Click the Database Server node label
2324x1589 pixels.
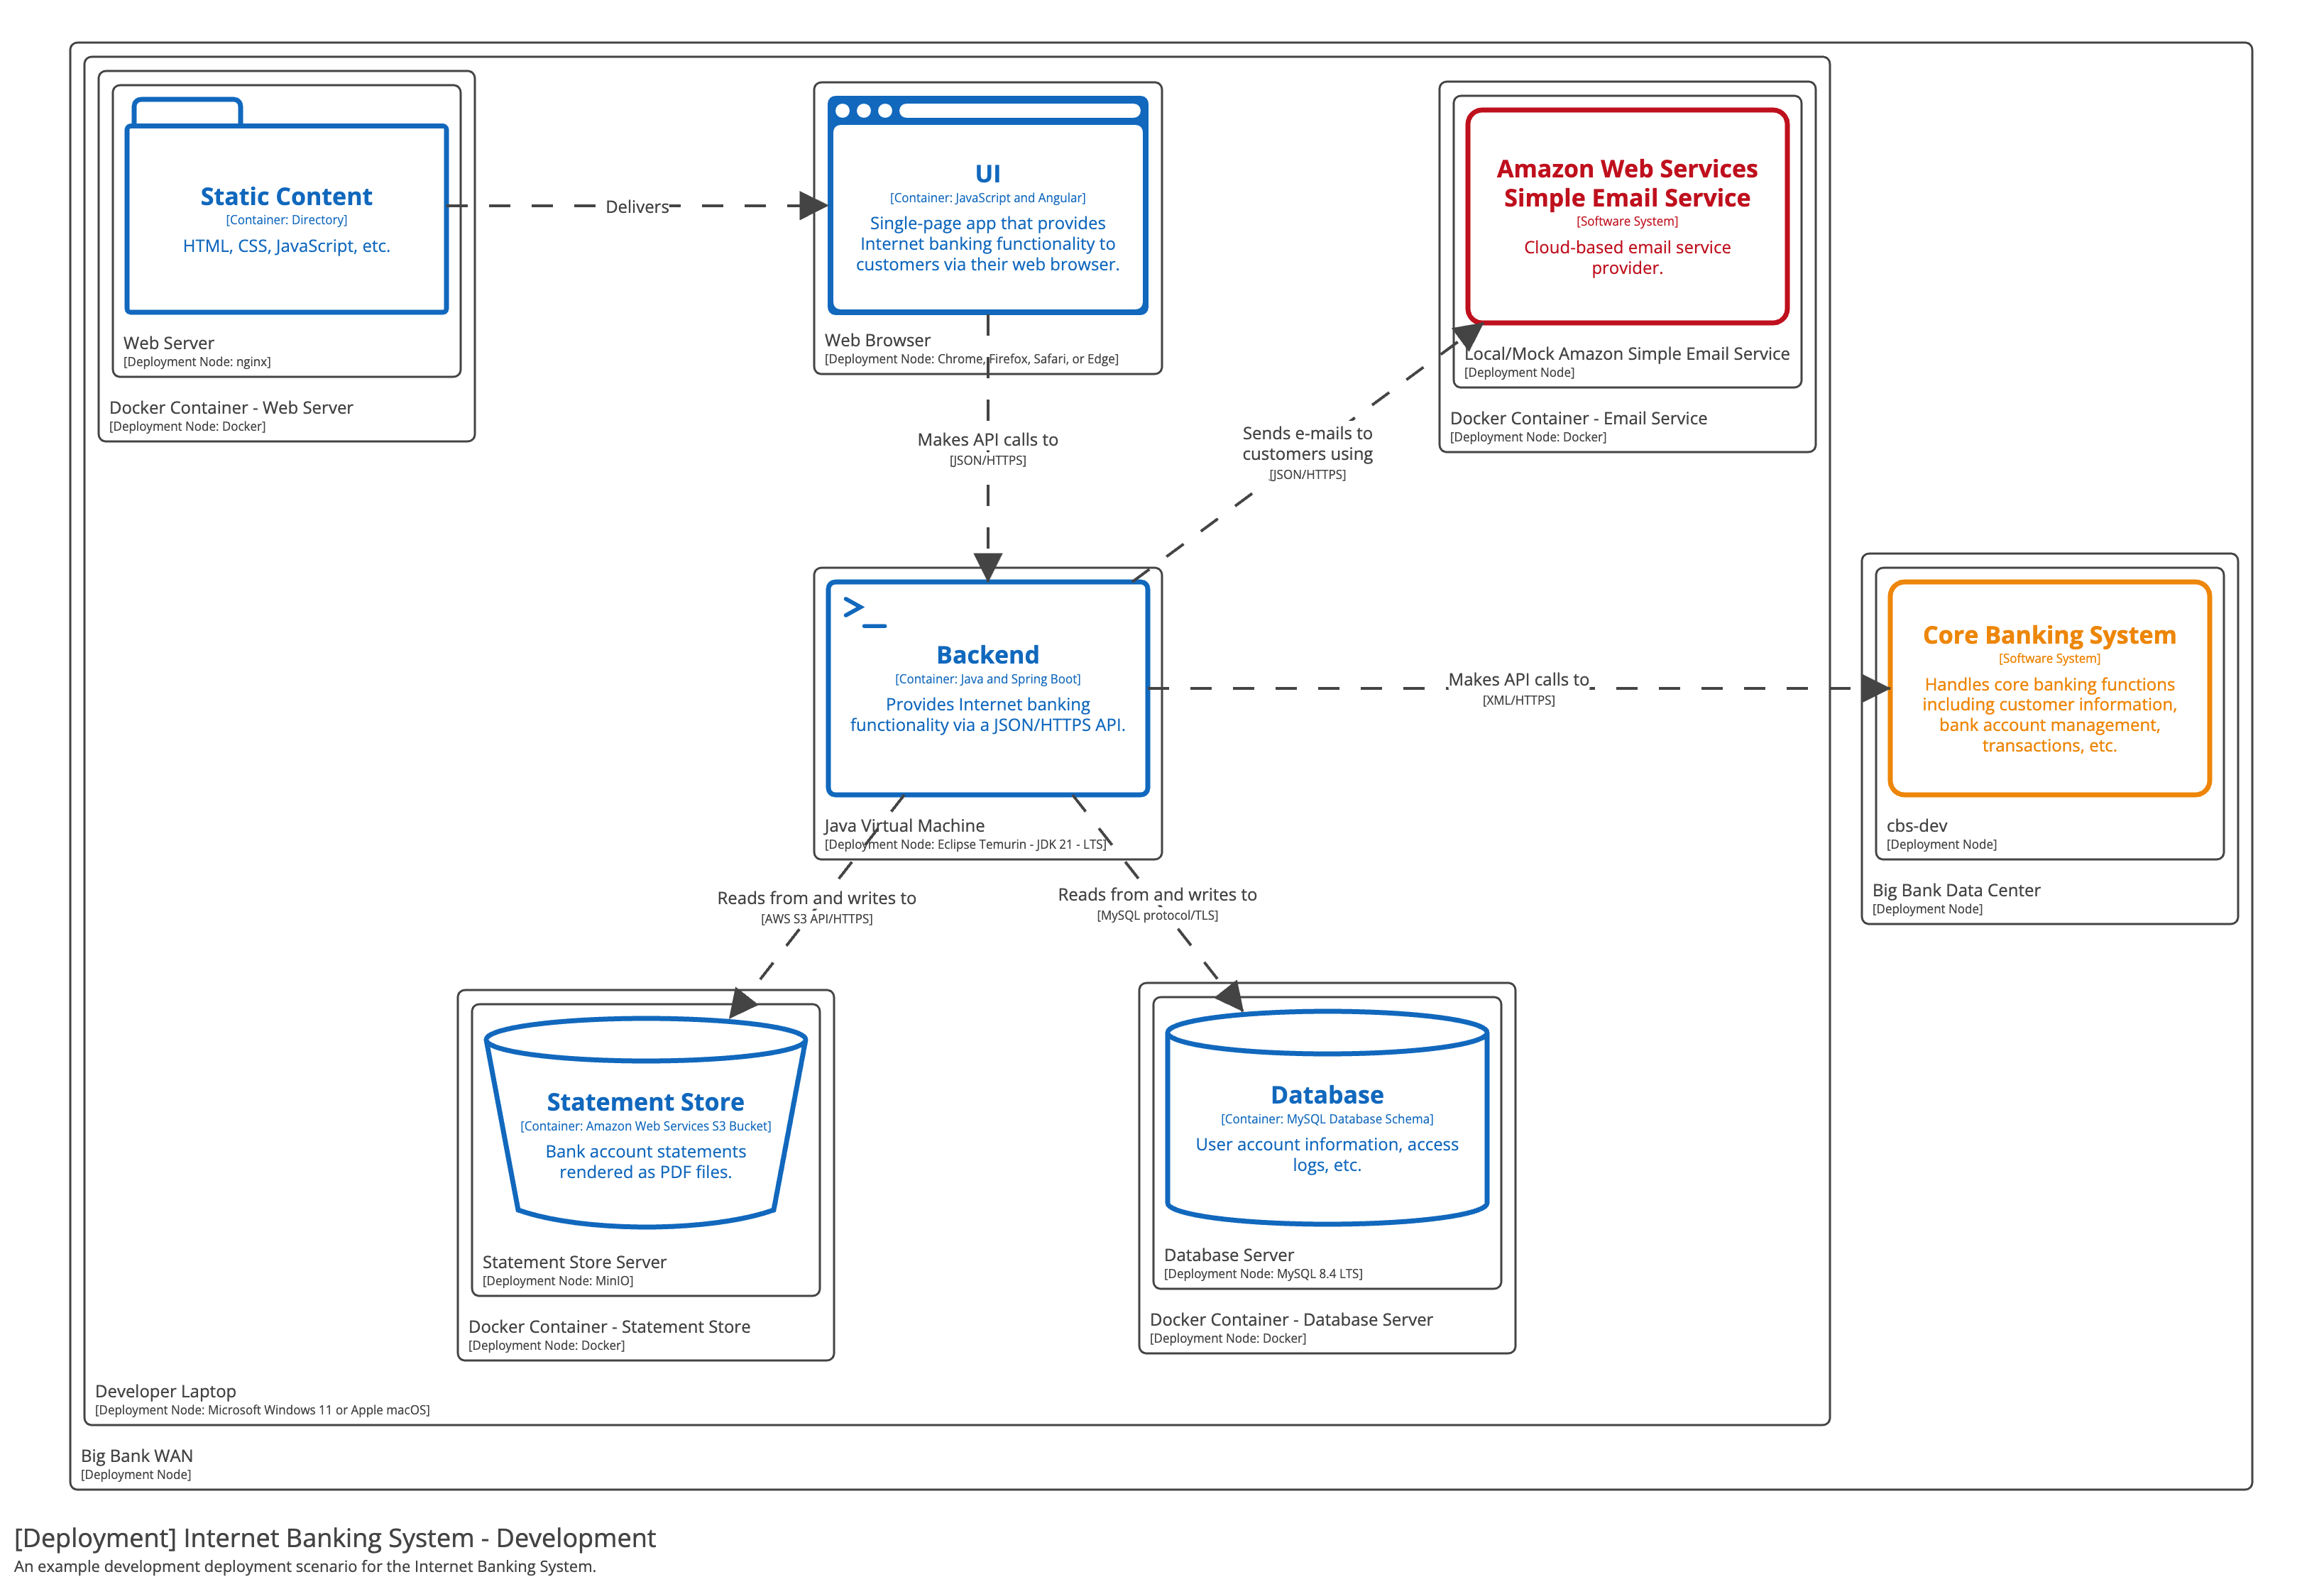tap(1228, 1255)
